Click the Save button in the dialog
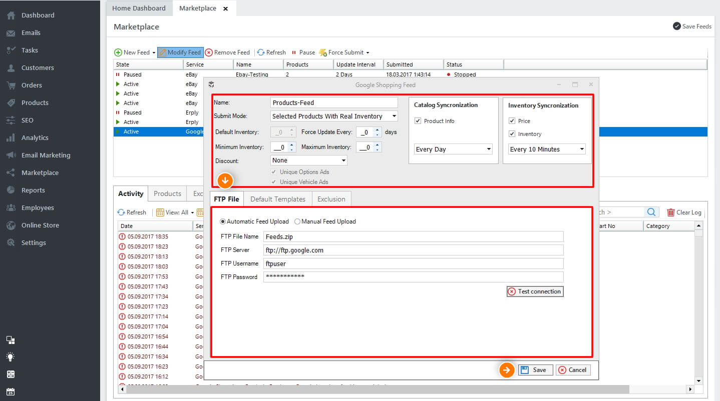Screen dimensions: 720x401 pos(535,370)
